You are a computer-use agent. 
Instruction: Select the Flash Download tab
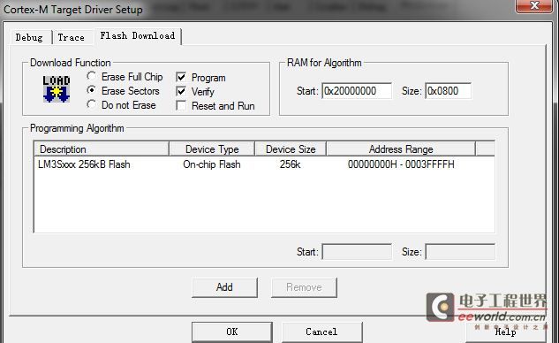pyautogui.click(x=138, y=36)
